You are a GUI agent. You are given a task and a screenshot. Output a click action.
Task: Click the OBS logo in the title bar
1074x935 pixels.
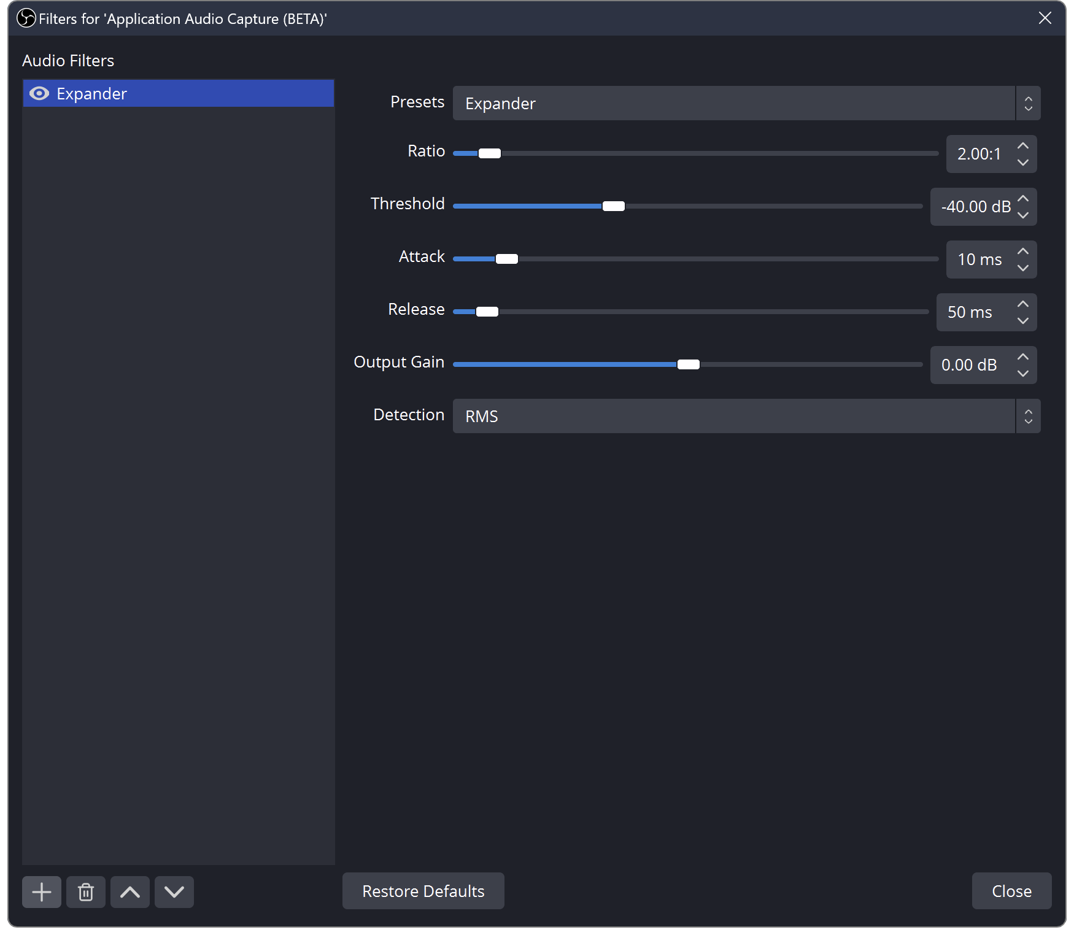click(26, 18)
